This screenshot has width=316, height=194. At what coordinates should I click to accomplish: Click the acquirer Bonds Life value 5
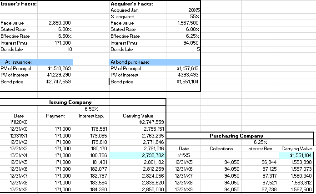pos(198,50)
